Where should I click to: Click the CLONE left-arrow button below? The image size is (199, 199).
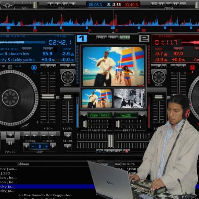(68, 147)
